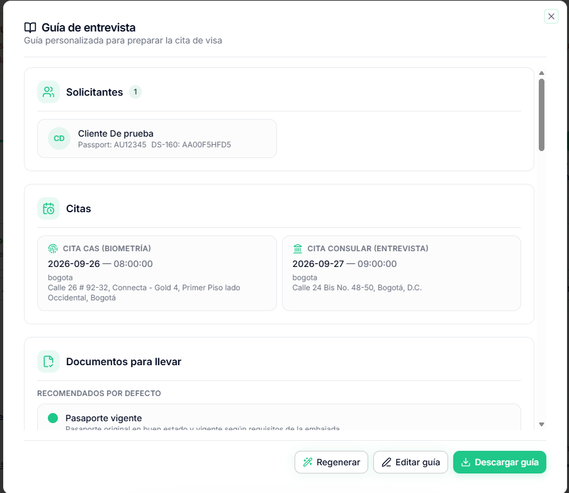Click the DS-160: AA00F5HFD5 code
The height and width of the screenshot is (493, 569).
pyautogui.click(x=191, y=144)
